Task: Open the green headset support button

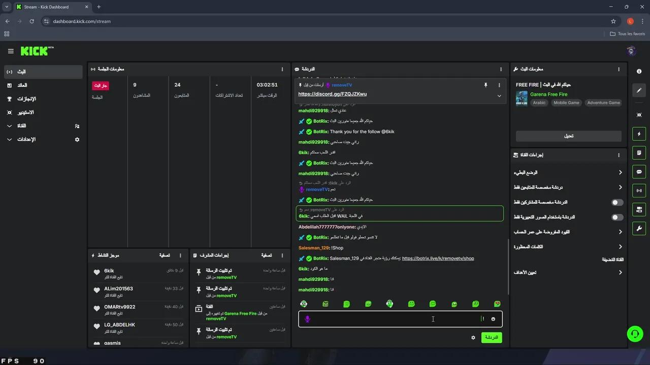Action: pyautogui.click(x=635, y=334)
